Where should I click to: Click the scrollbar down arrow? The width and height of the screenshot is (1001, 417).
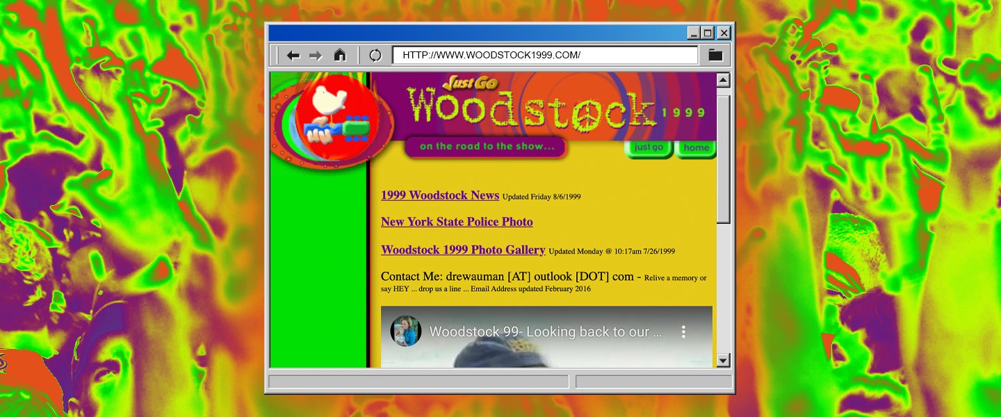pyautogui.click(x=723, y=360)
